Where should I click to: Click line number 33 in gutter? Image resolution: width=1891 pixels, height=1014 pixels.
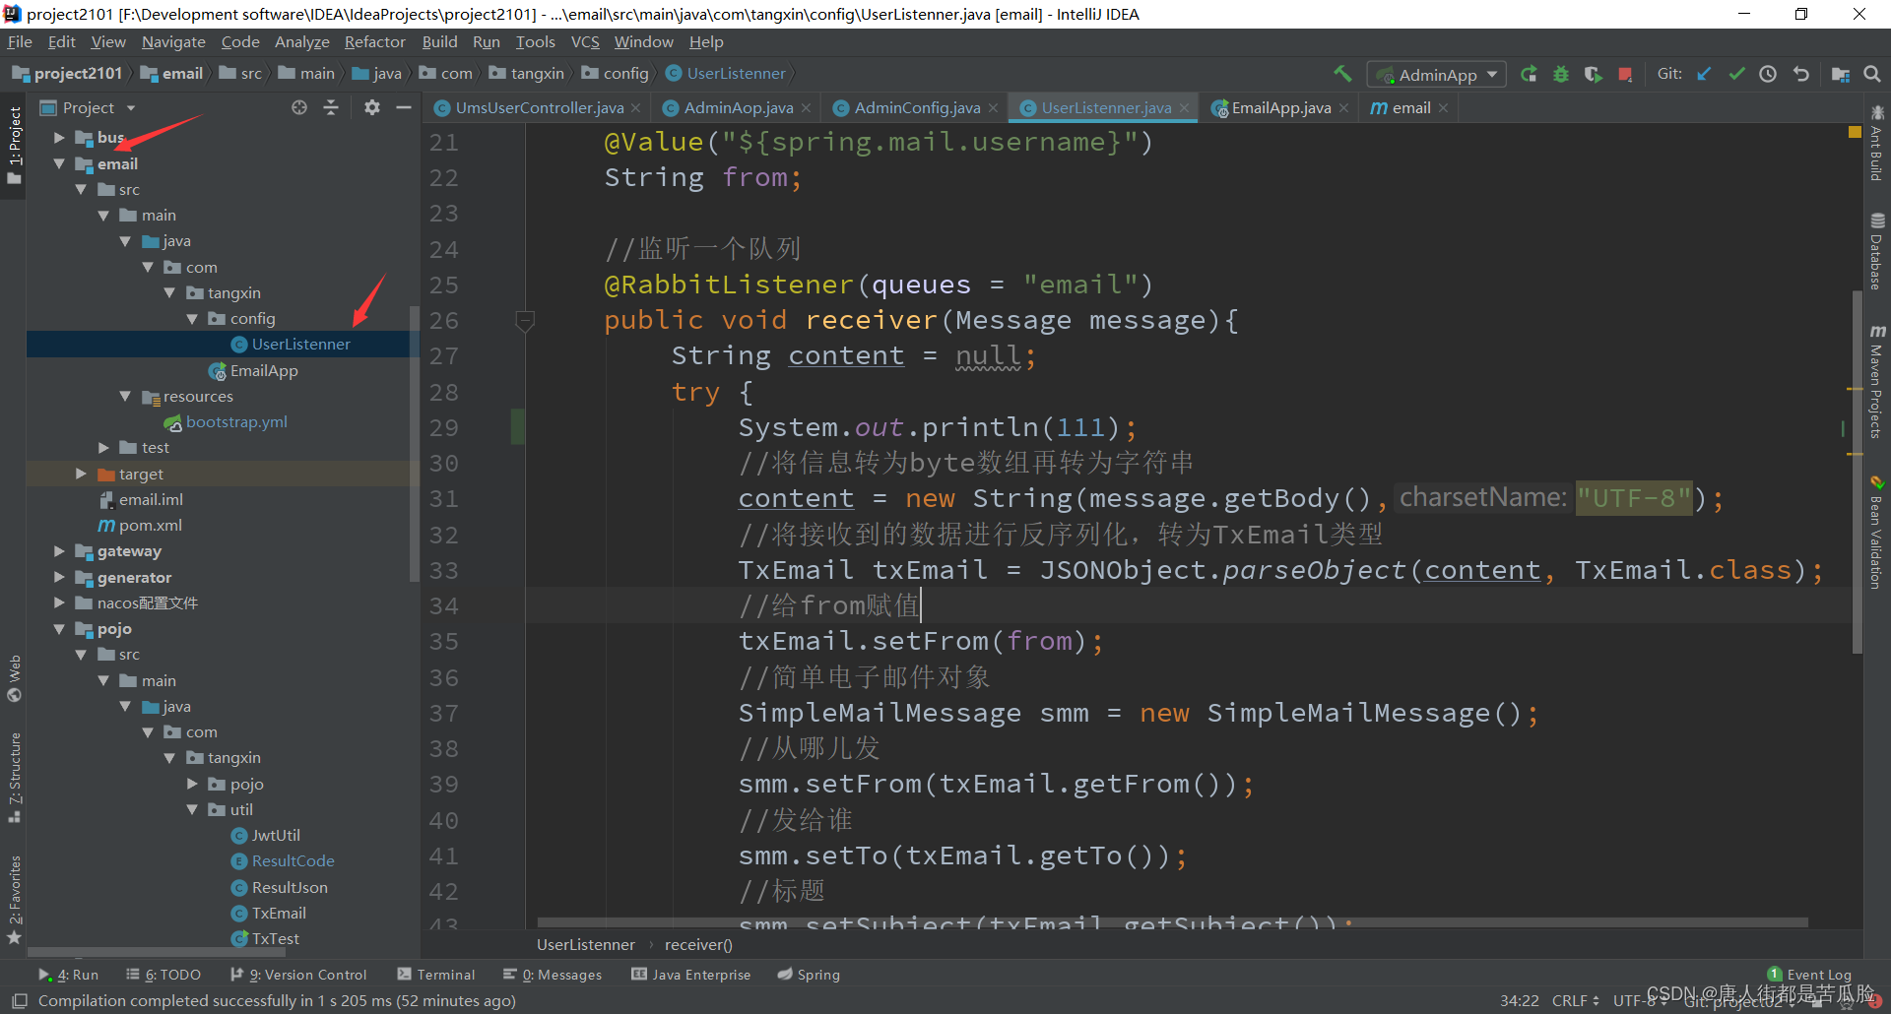click(x=444, y=570)
